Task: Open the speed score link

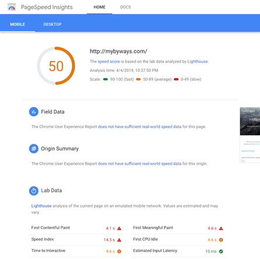Action: click(109, 61)
